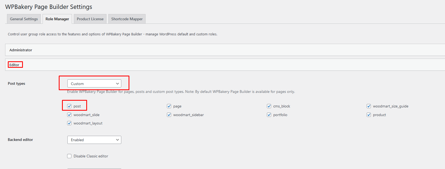Click the 'Control user group role access' description

pos(112,34)
